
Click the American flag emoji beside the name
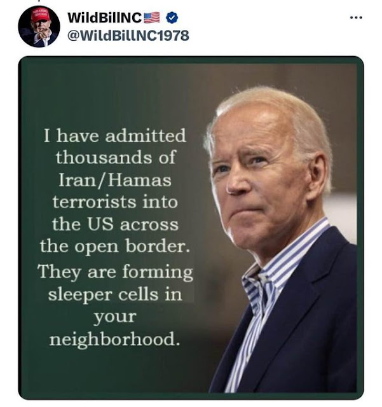152,18
